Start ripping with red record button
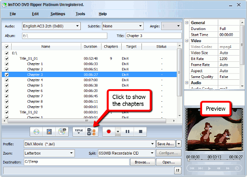247x177 pixels. tap(109, 132)
